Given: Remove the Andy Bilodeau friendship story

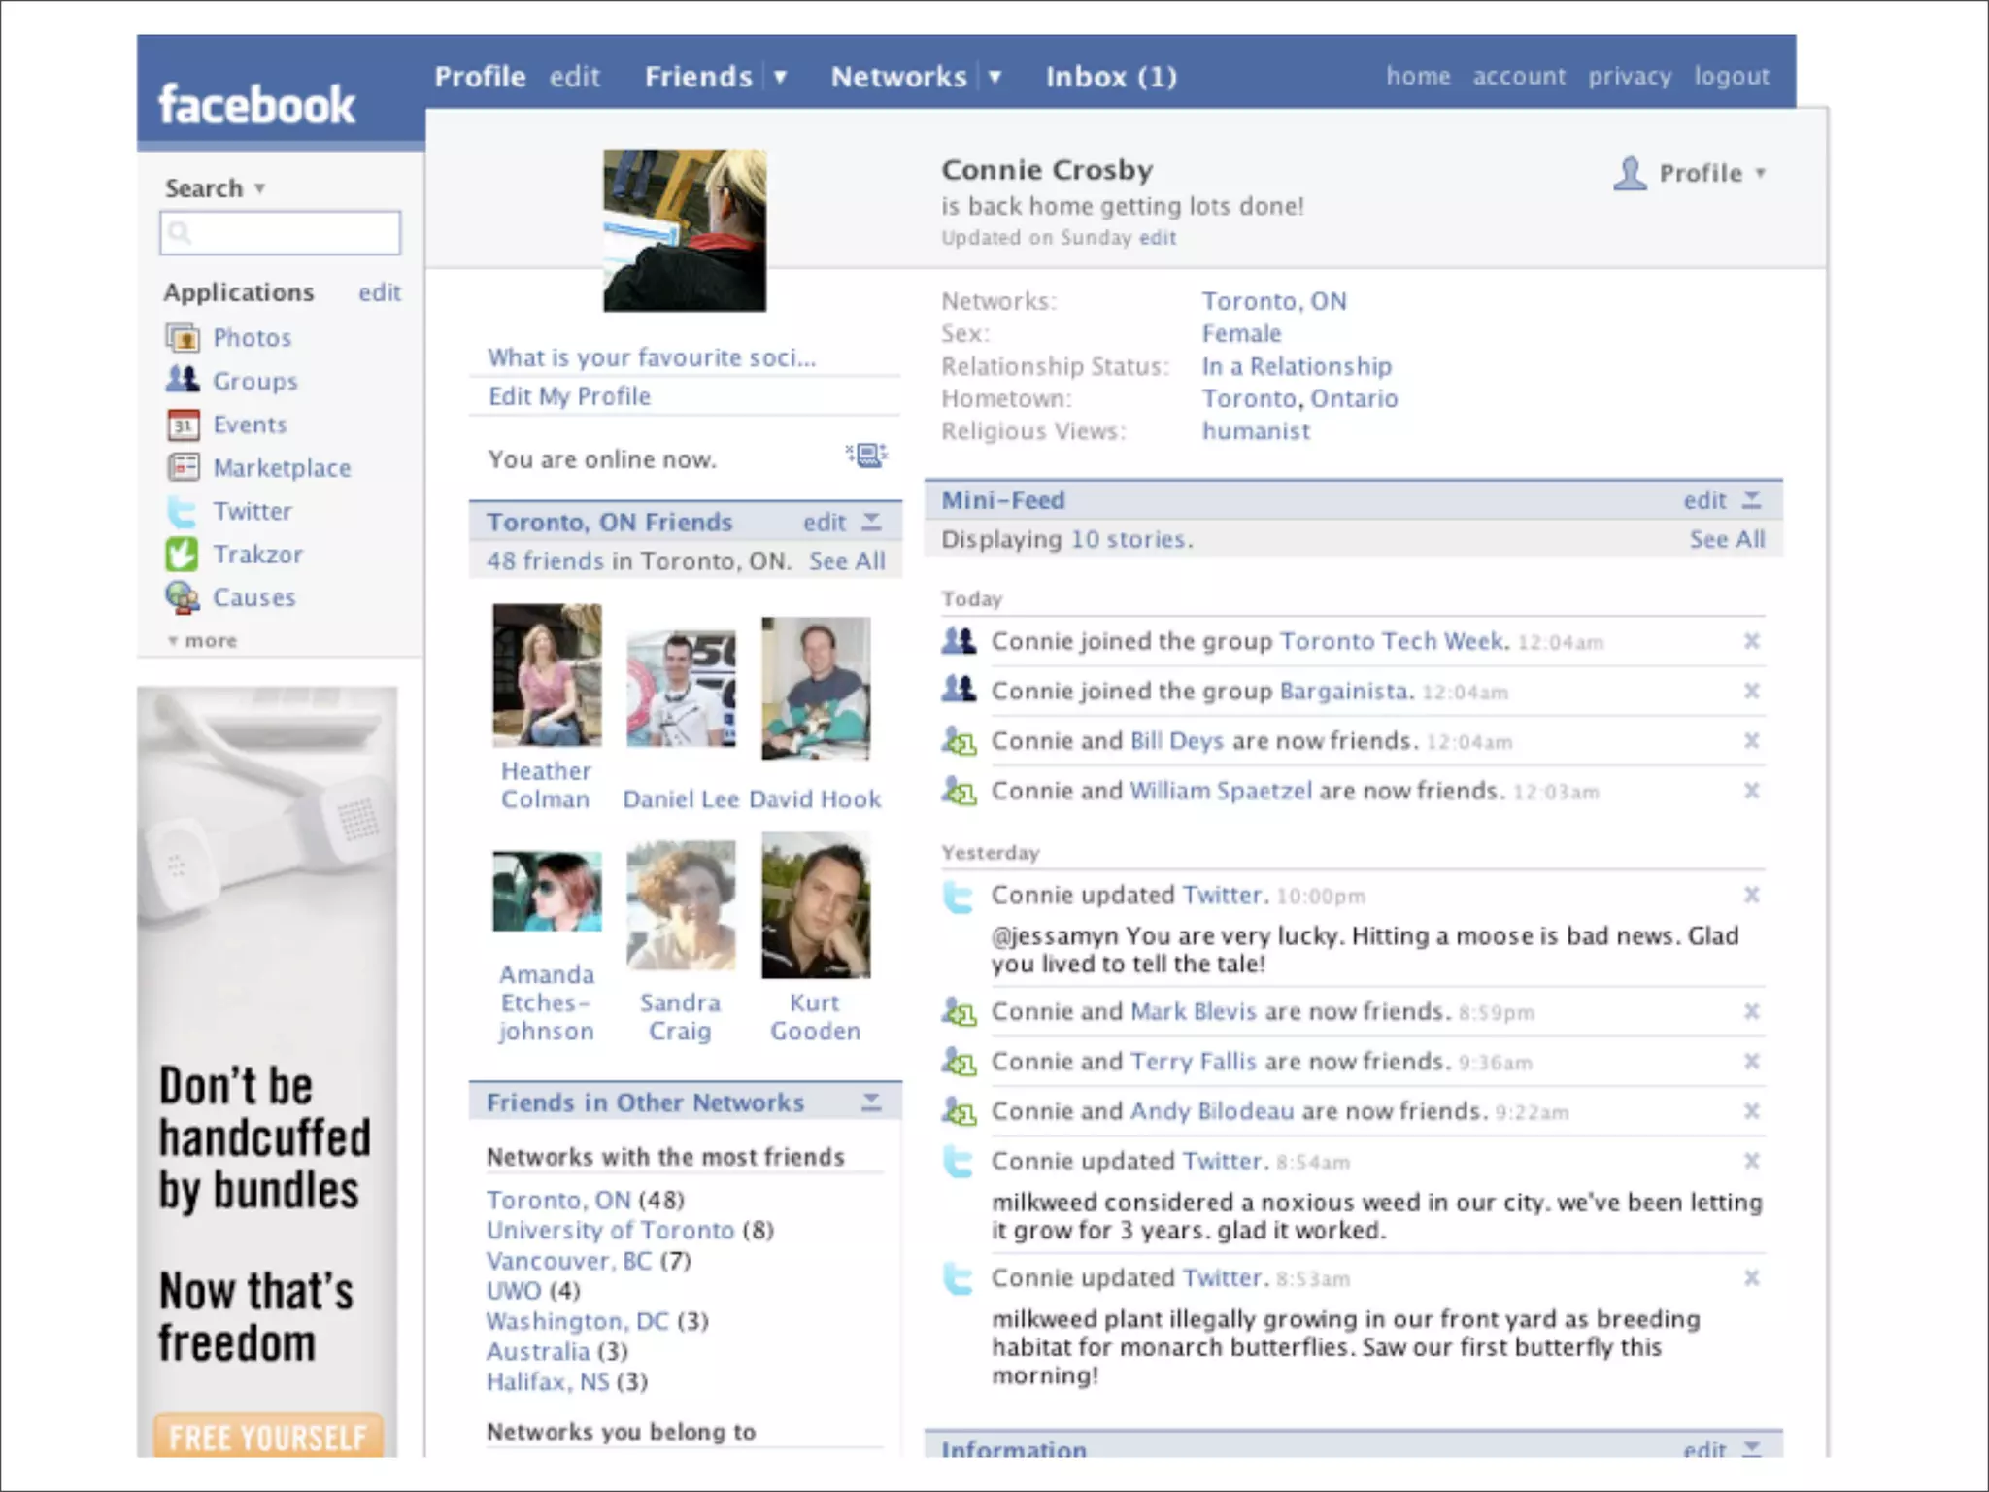Looking at the screenshot, I should pos(1751,1111).
